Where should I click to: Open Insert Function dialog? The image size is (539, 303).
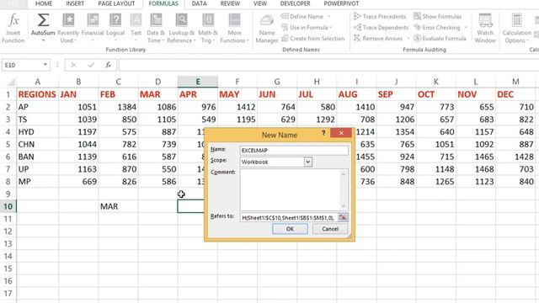(13, 28)
